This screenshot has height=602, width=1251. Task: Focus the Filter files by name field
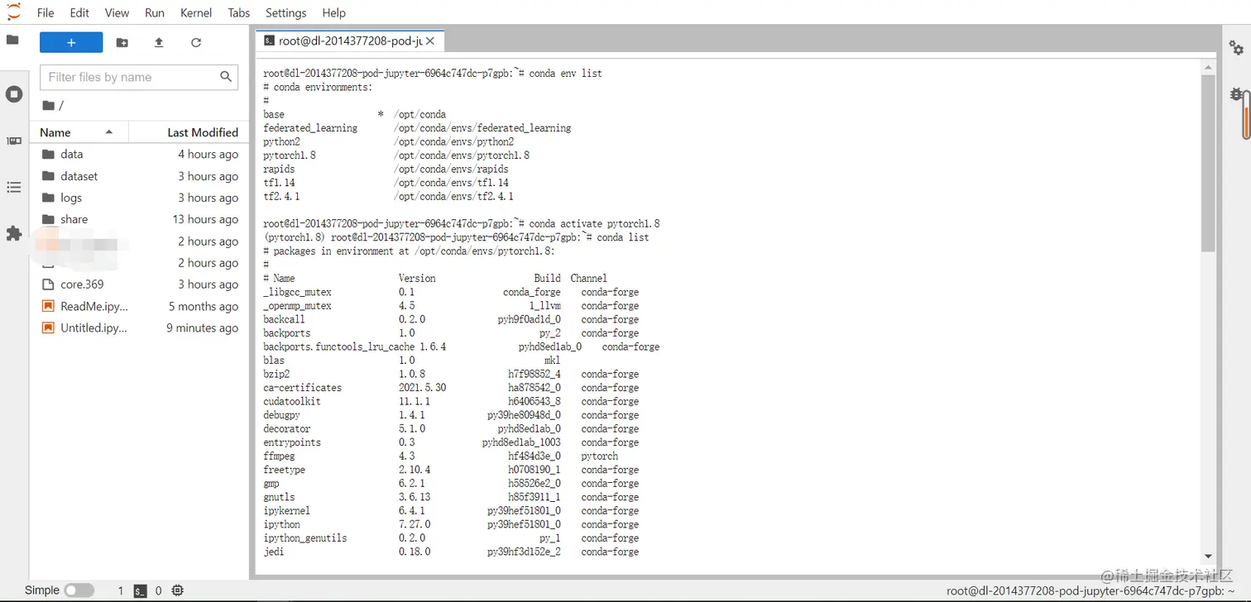coord(139,77)
